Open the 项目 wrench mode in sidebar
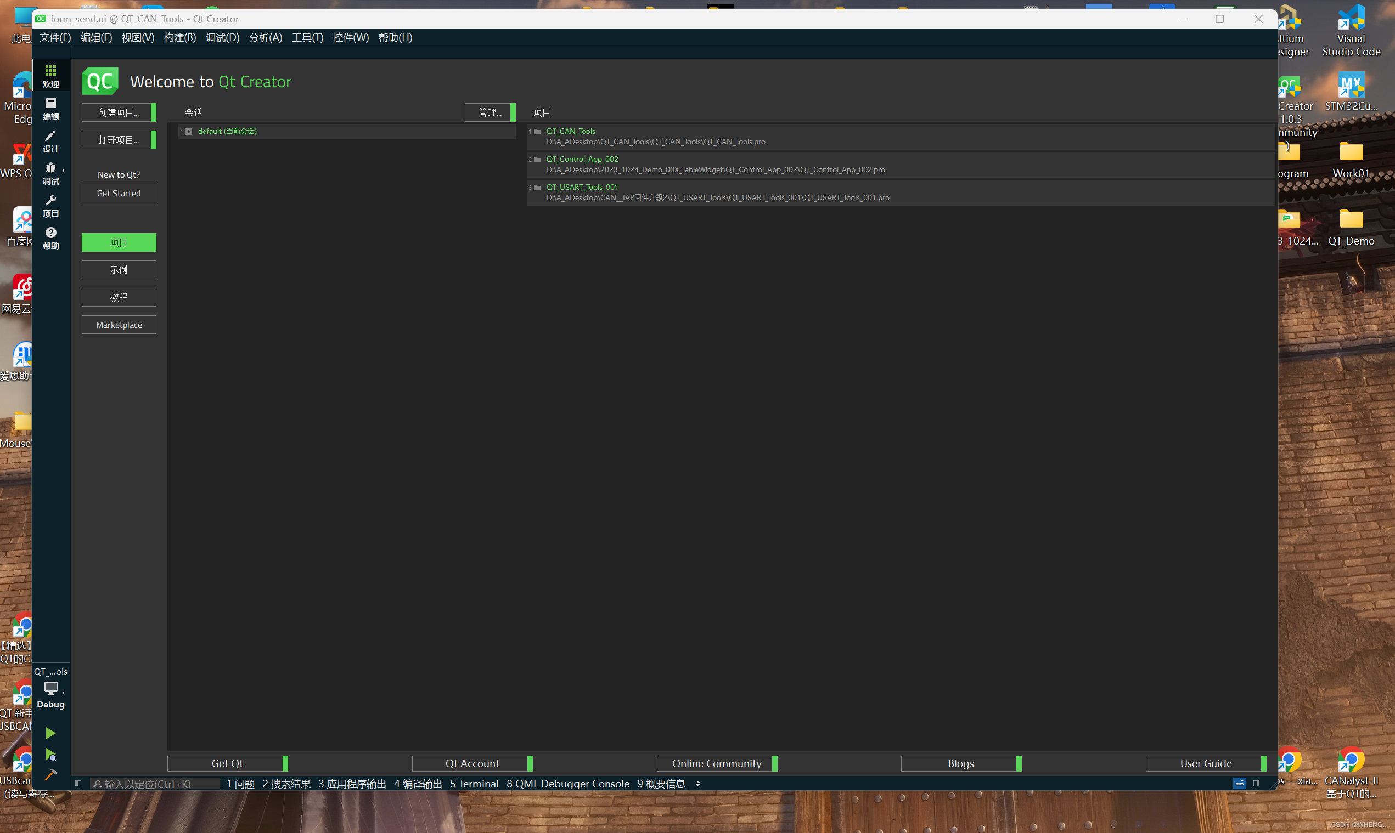Viewport: 1395px width, 833px height. [50, 206]
